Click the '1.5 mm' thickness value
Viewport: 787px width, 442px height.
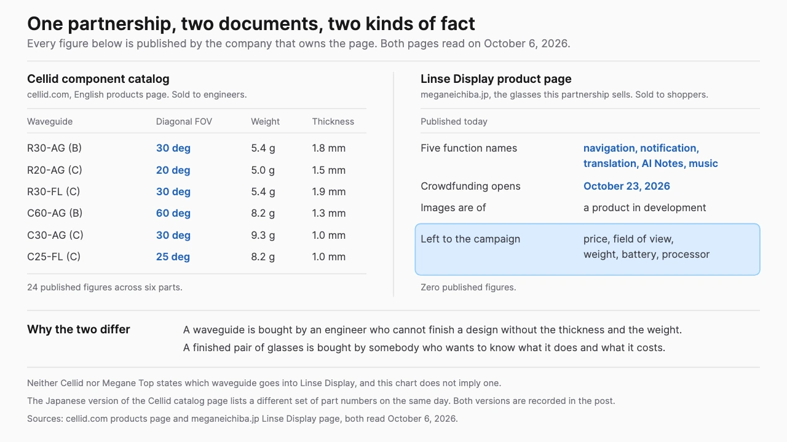pos(329,170)
